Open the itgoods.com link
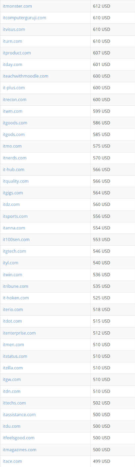Image resolution: width=135 pixels, height=467 pixels. pos(15,123)
